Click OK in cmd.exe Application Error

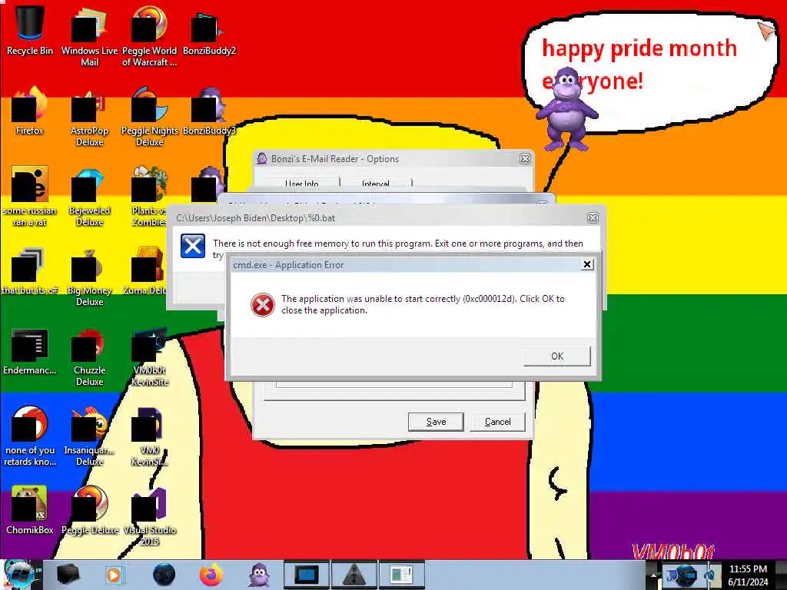(x=557, y=356)
